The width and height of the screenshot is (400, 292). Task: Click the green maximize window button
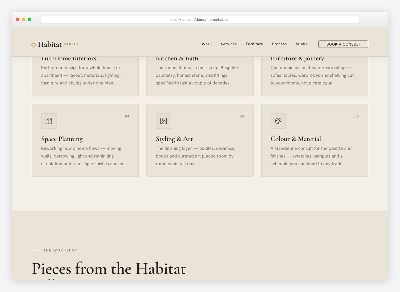29,19
